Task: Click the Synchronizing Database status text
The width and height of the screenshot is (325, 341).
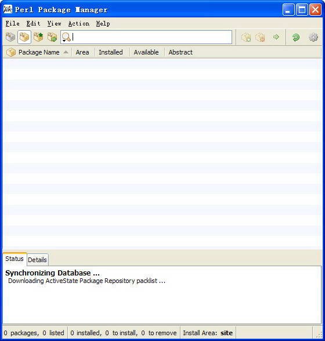Action: 52,273
